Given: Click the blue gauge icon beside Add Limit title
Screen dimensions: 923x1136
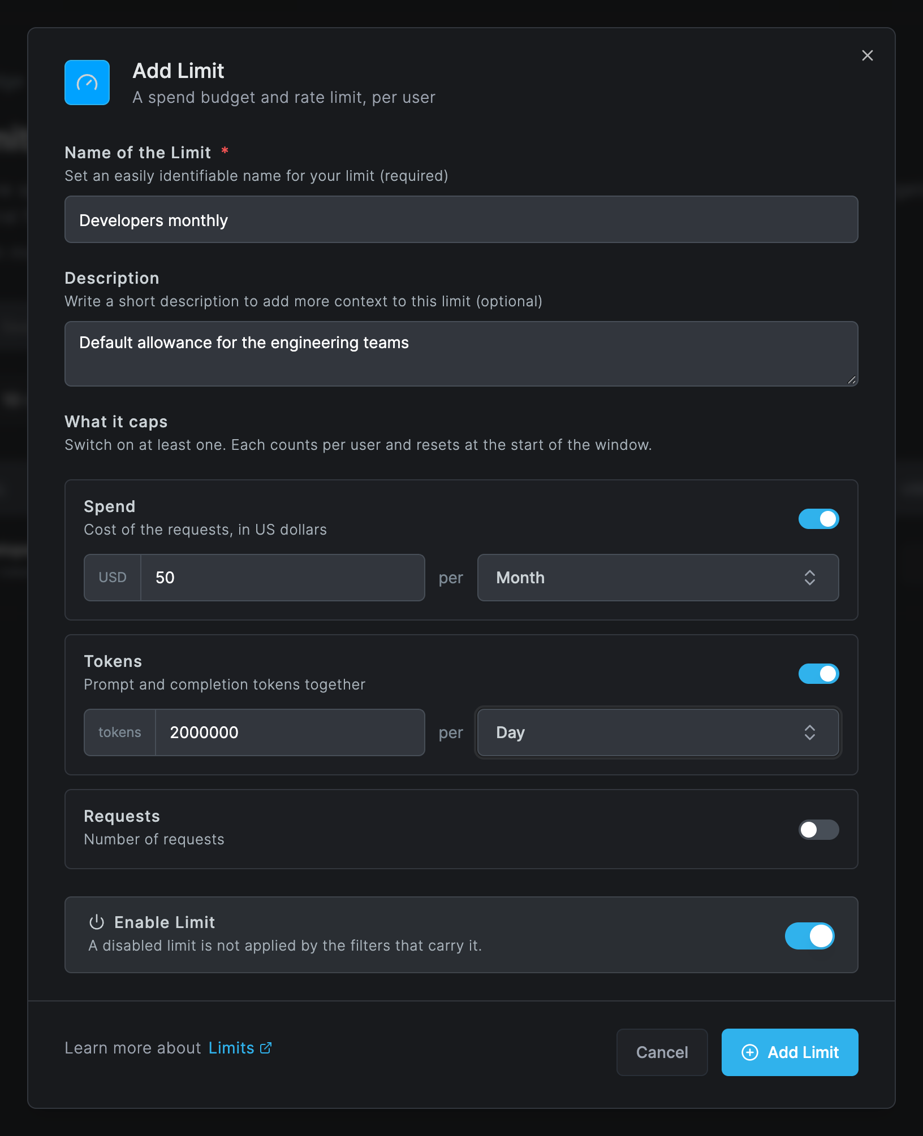Looking at the screenshot, I should click(x=87, y=83).
